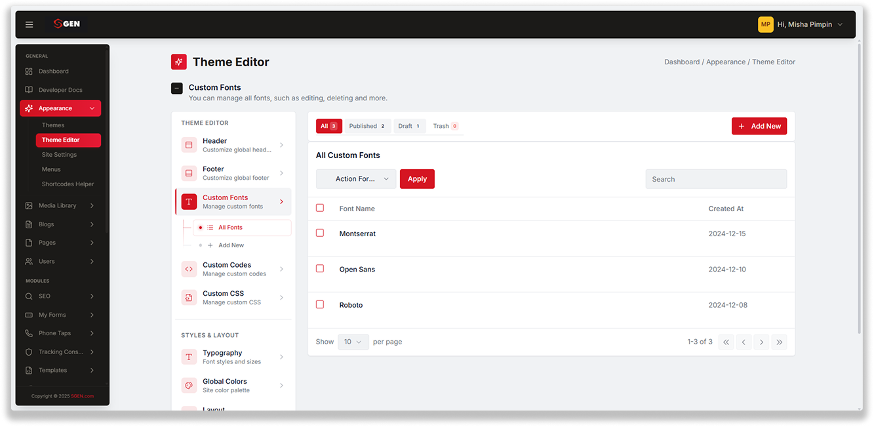Expand the Global Colors chevron
The width and height of the screenshot is (874, 427).
pyautogui.click(x=281, y=386)
